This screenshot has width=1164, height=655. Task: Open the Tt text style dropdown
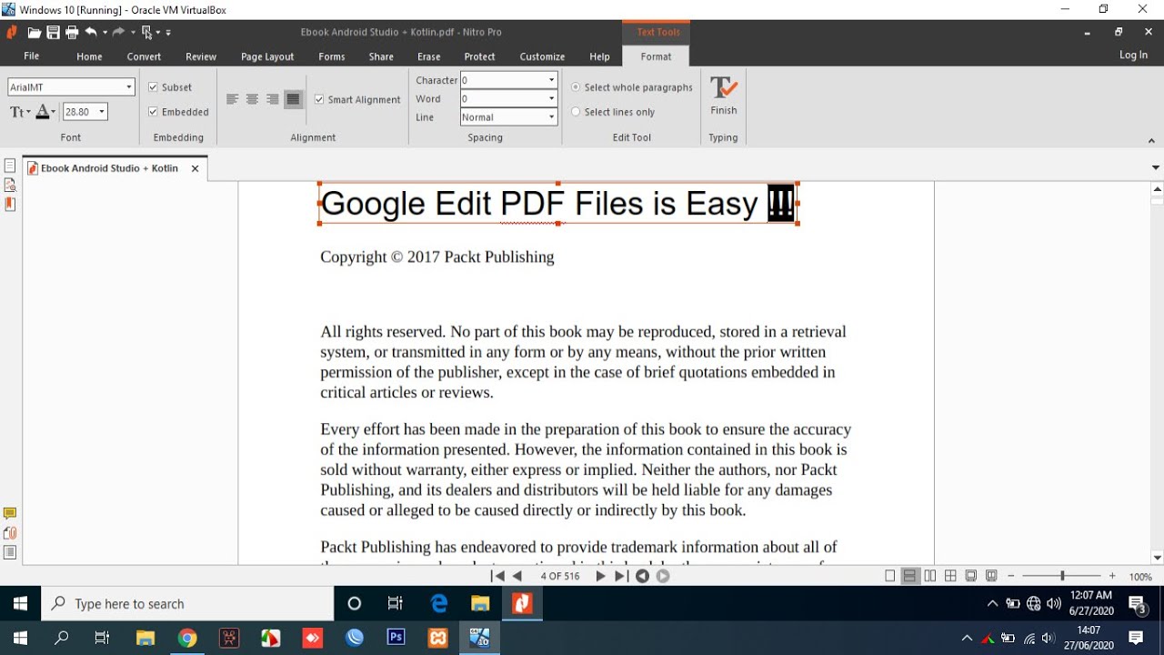pos(20,112)
